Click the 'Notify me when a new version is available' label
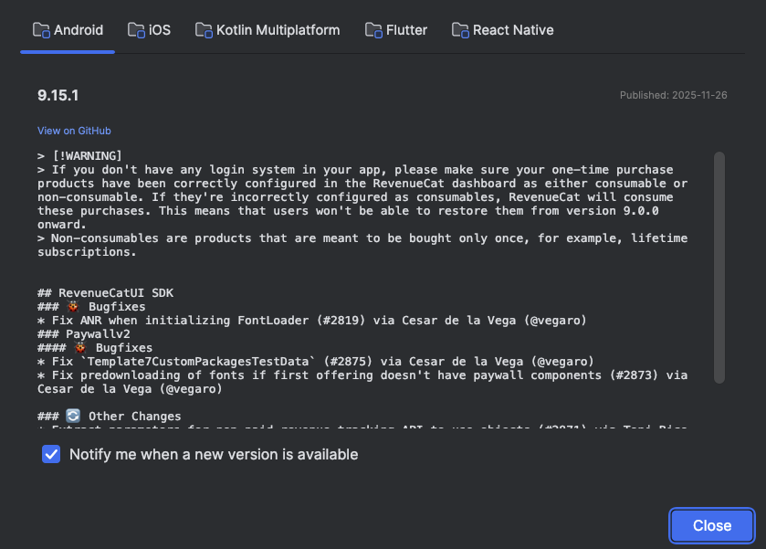 214,454
